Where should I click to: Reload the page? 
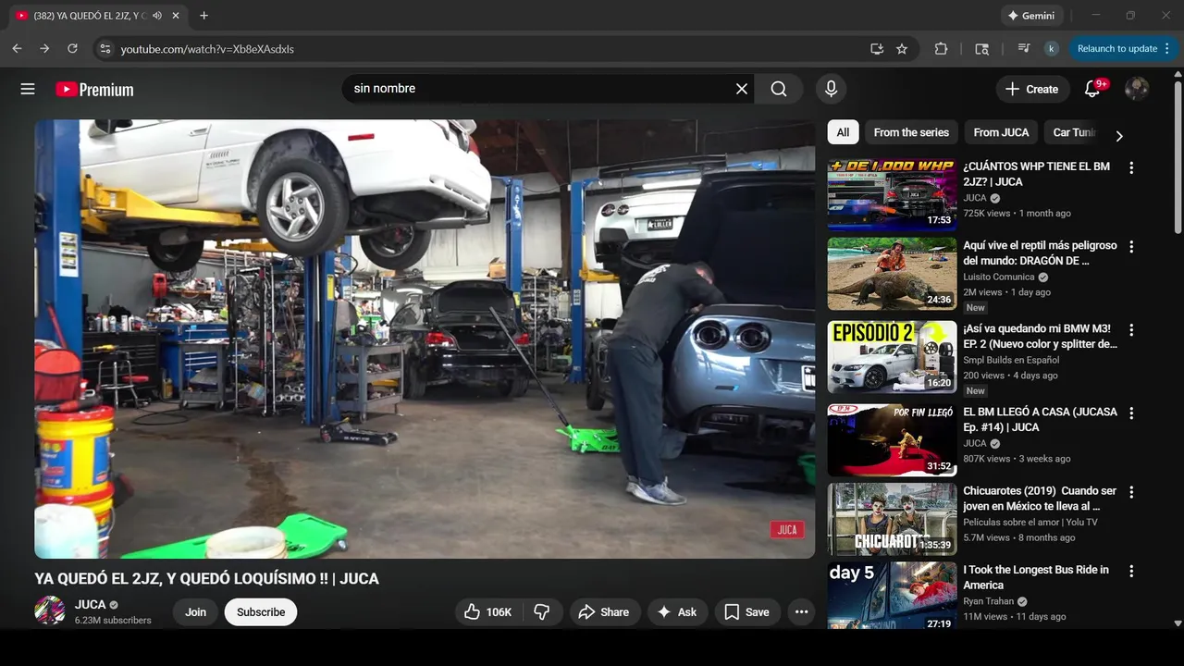72,49
